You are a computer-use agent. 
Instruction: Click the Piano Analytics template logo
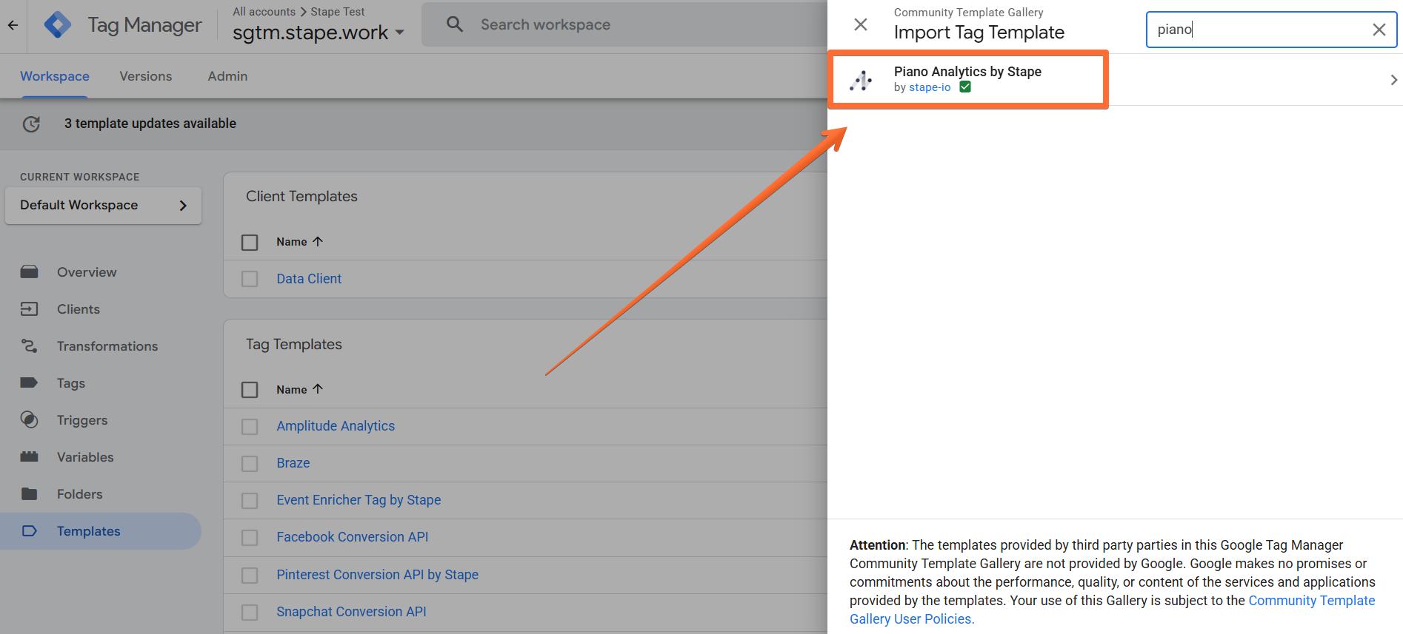[861, 79]
